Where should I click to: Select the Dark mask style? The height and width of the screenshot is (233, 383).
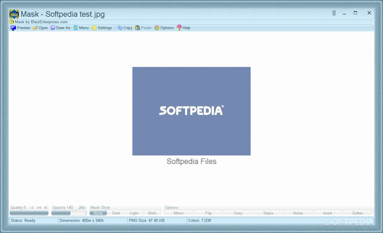click(x=116, y=213)
